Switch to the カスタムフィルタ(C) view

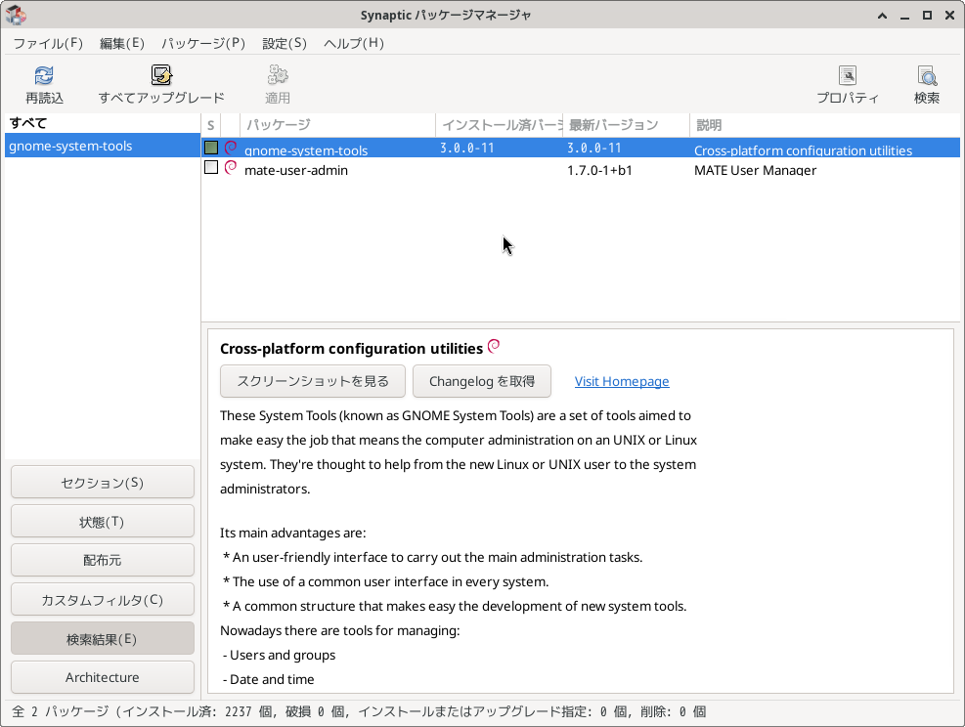[x=102, y=600]
